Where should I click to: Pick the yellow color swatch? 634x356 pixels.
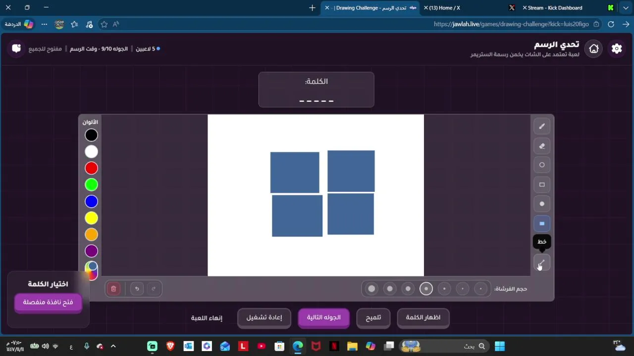pos(91,218)
